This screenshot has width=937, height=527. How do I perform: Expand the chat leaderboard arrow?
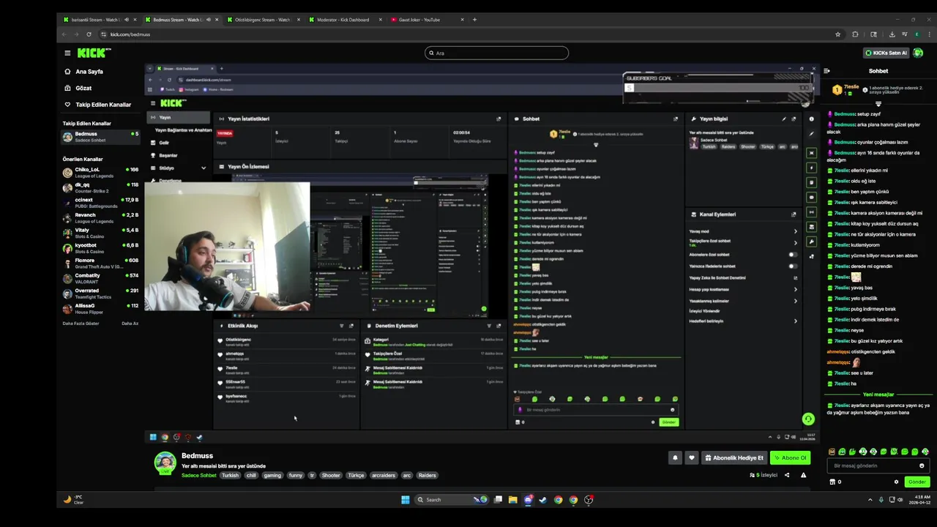(x=878, y=104)
